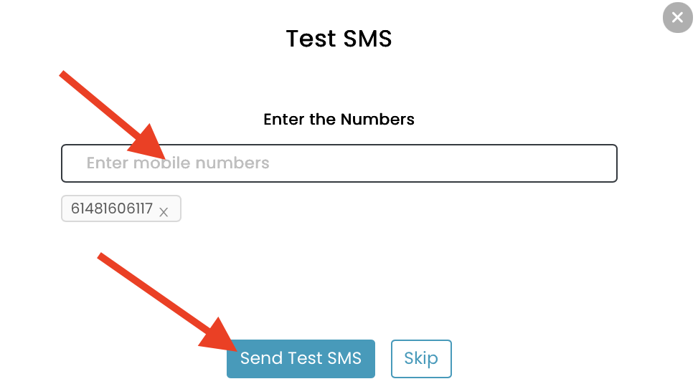Clear the added recipient with the x icon

click(x=164, y=212)
